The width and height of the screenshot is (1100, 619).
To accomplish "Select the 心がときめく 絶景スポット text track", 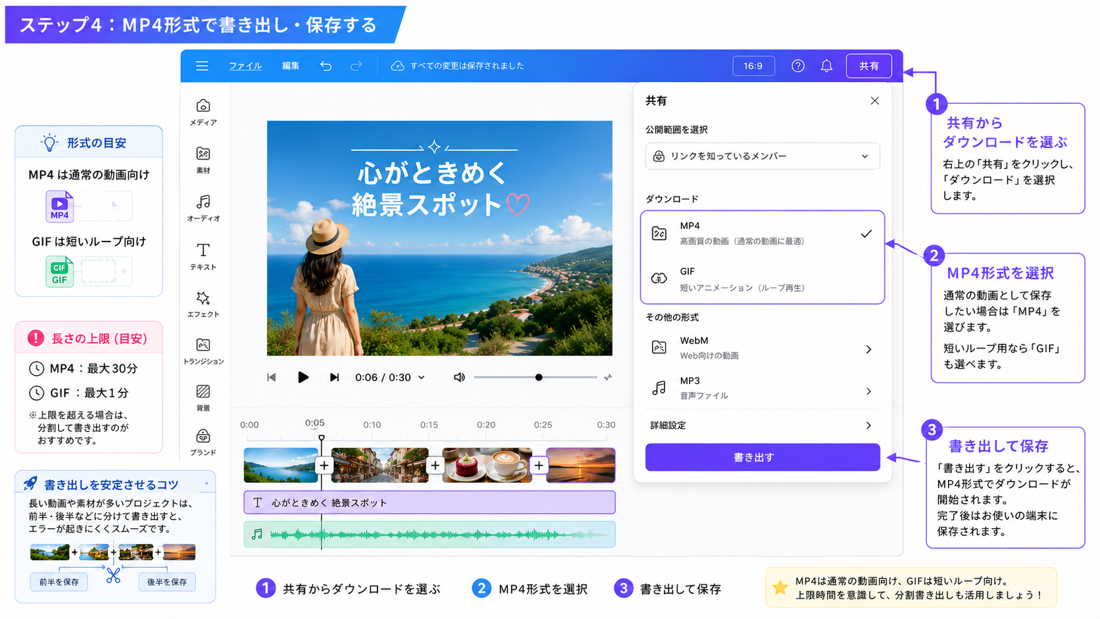I will click(430, 503).
